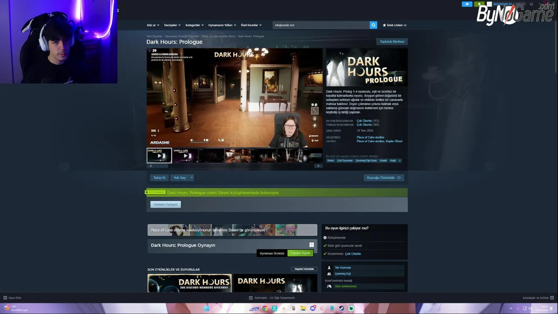Click the plus button to add tags
The image size is (558, 314).
[x=400, y=160]
